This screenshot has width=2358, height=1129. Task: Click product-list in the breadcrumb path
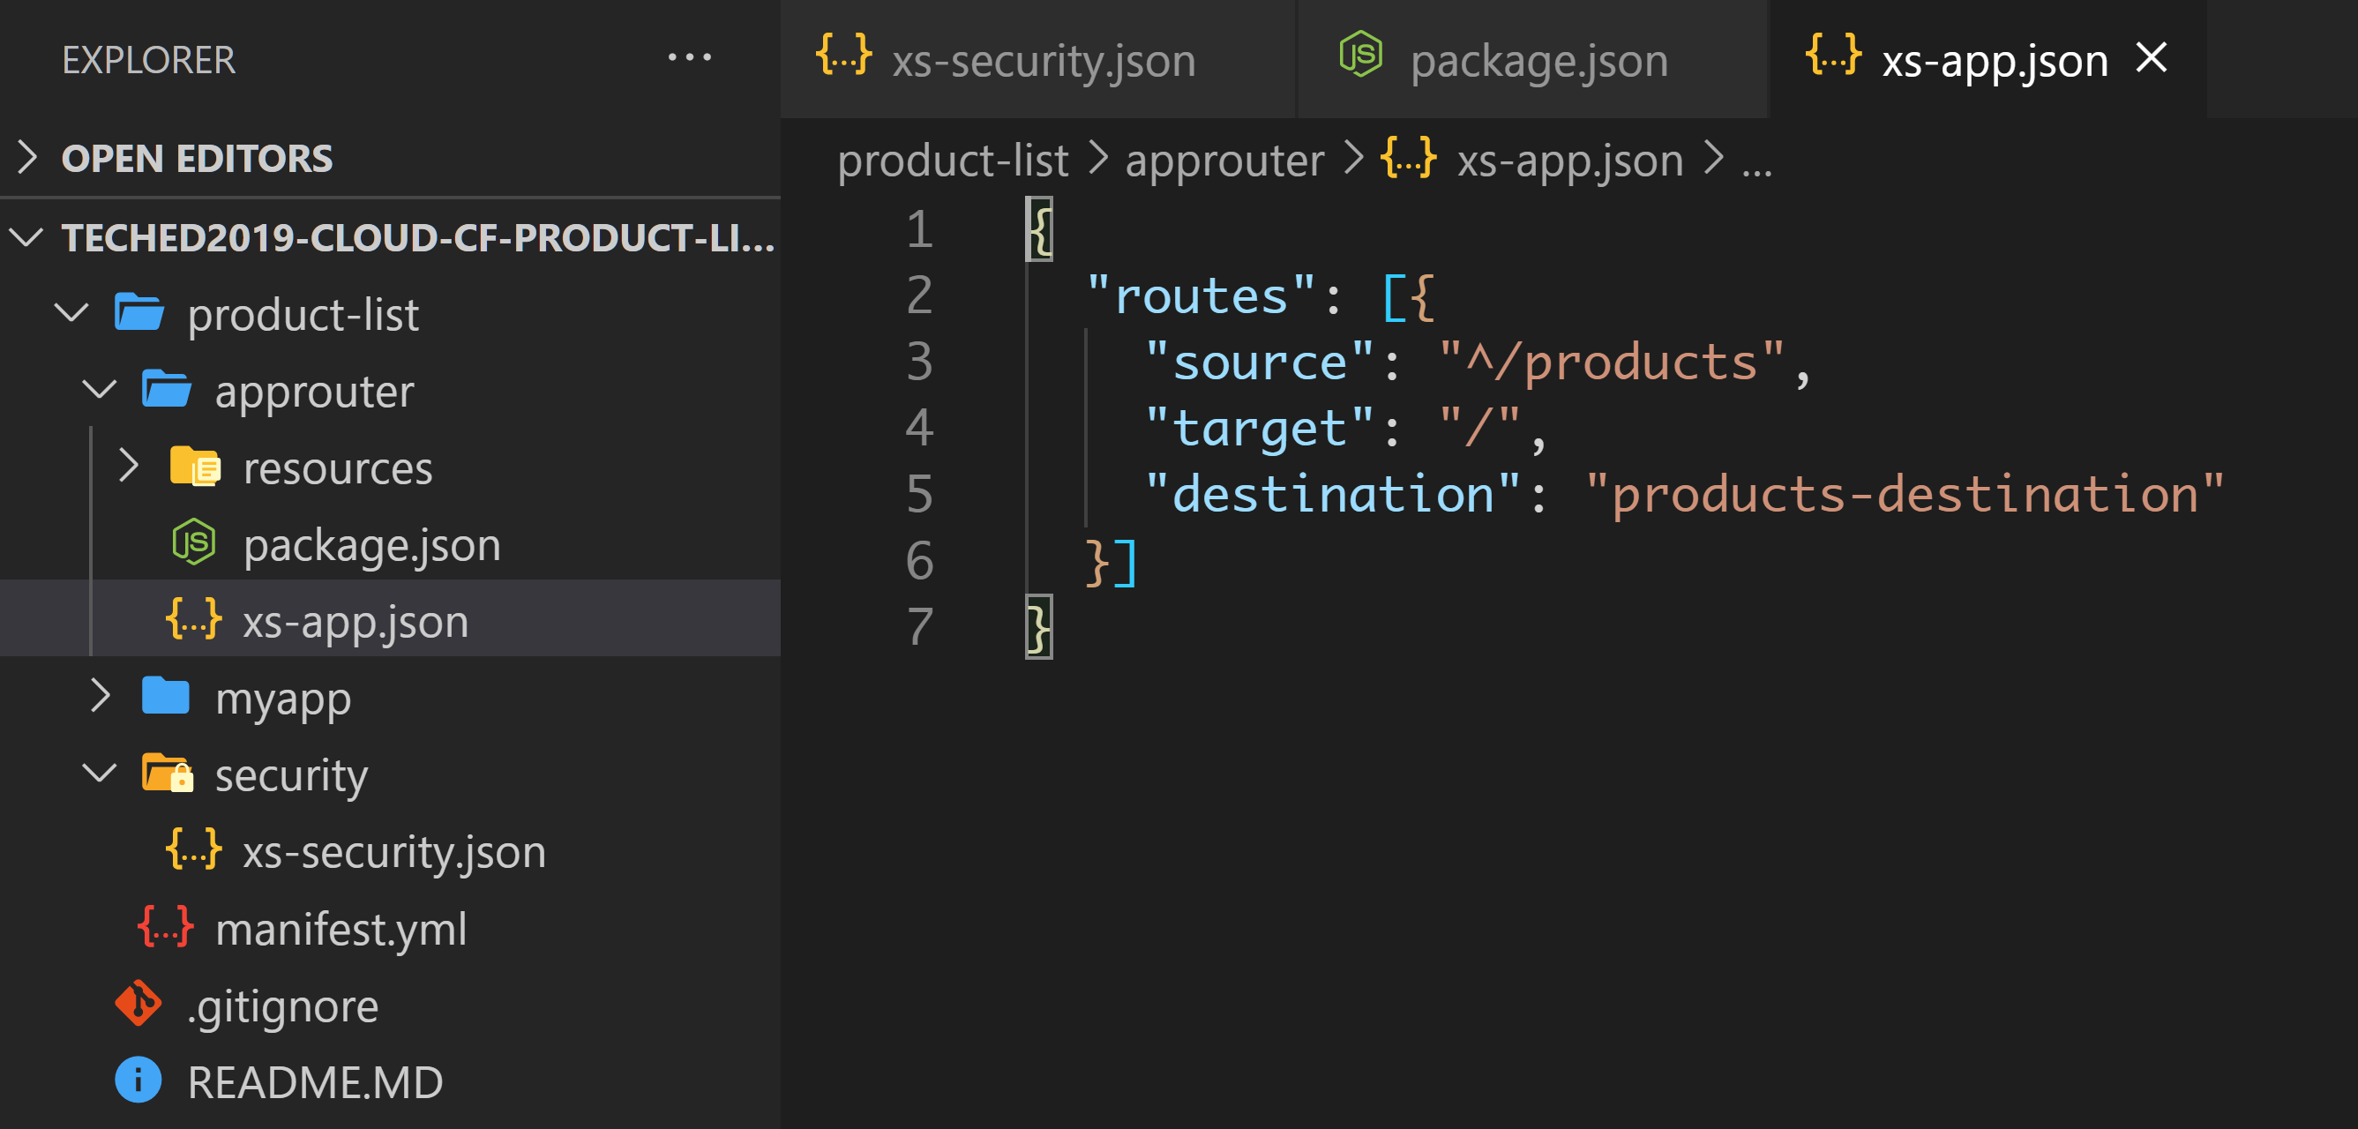[952, 161]
